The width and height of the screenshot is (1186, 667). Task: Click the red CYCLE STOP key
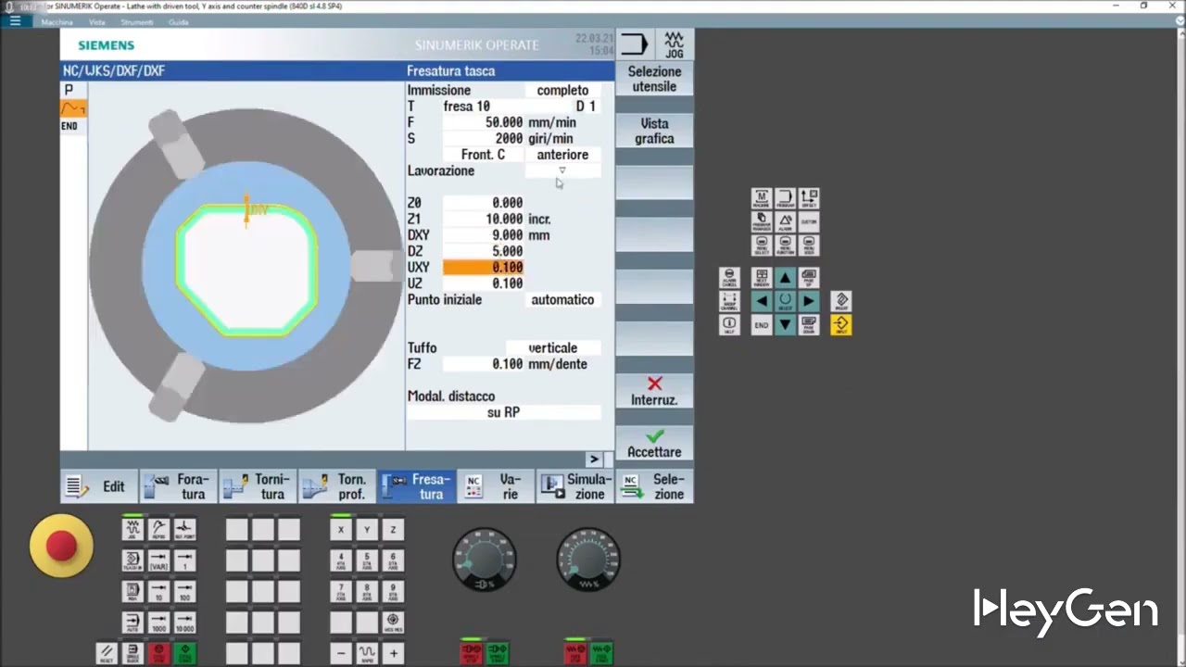(x=159, y=653)
